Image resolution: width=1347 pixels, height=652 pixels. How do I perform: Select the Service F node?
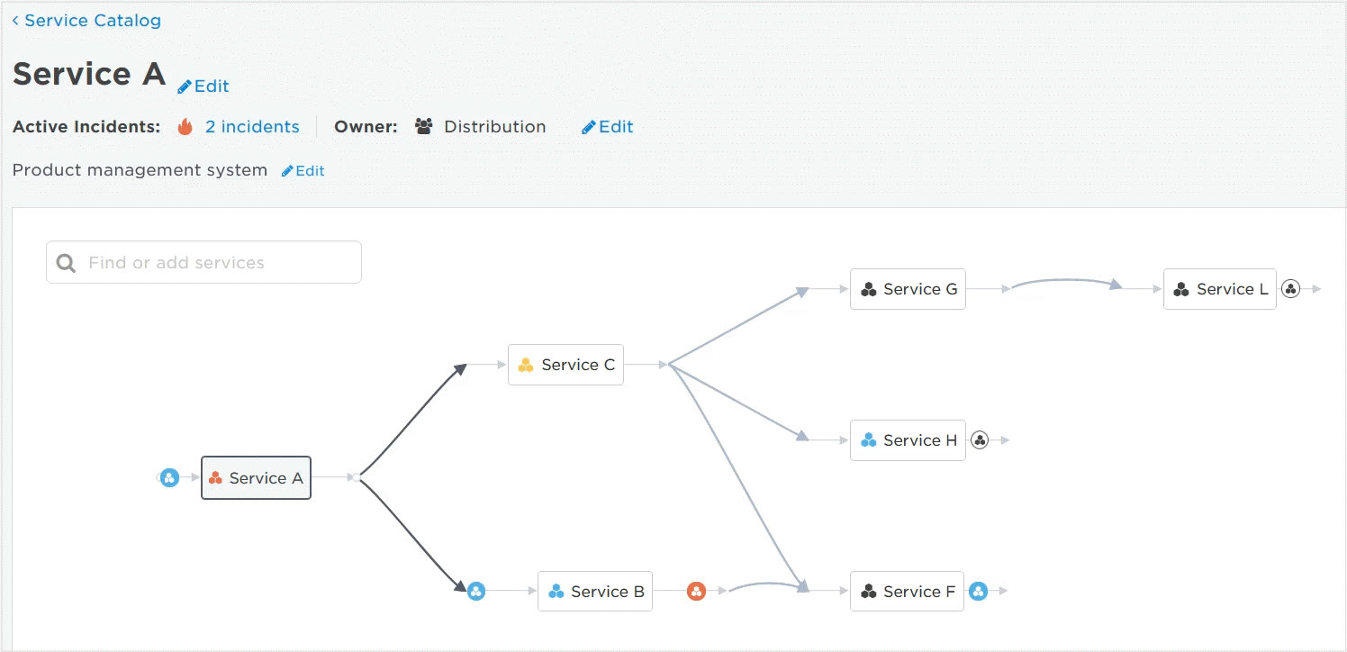pyautogui.click(x=907, y=592)
